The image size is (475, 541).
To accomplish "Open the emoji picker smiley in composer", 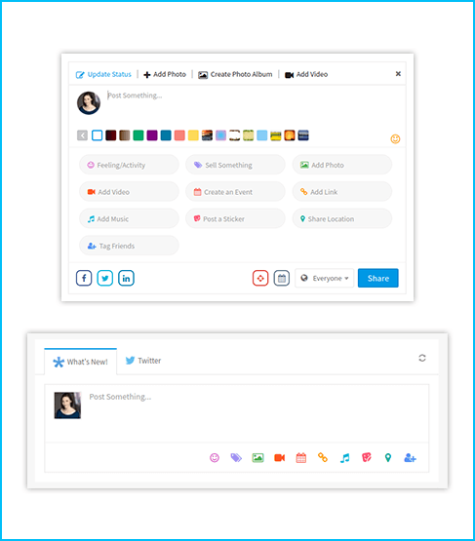I will [x=395, y=139].
